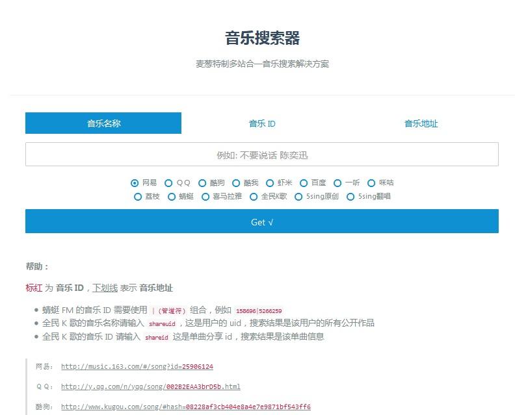Select the 喜马拉雅 radio option
Screen dimensions: 526x415
tap(206, 197)
